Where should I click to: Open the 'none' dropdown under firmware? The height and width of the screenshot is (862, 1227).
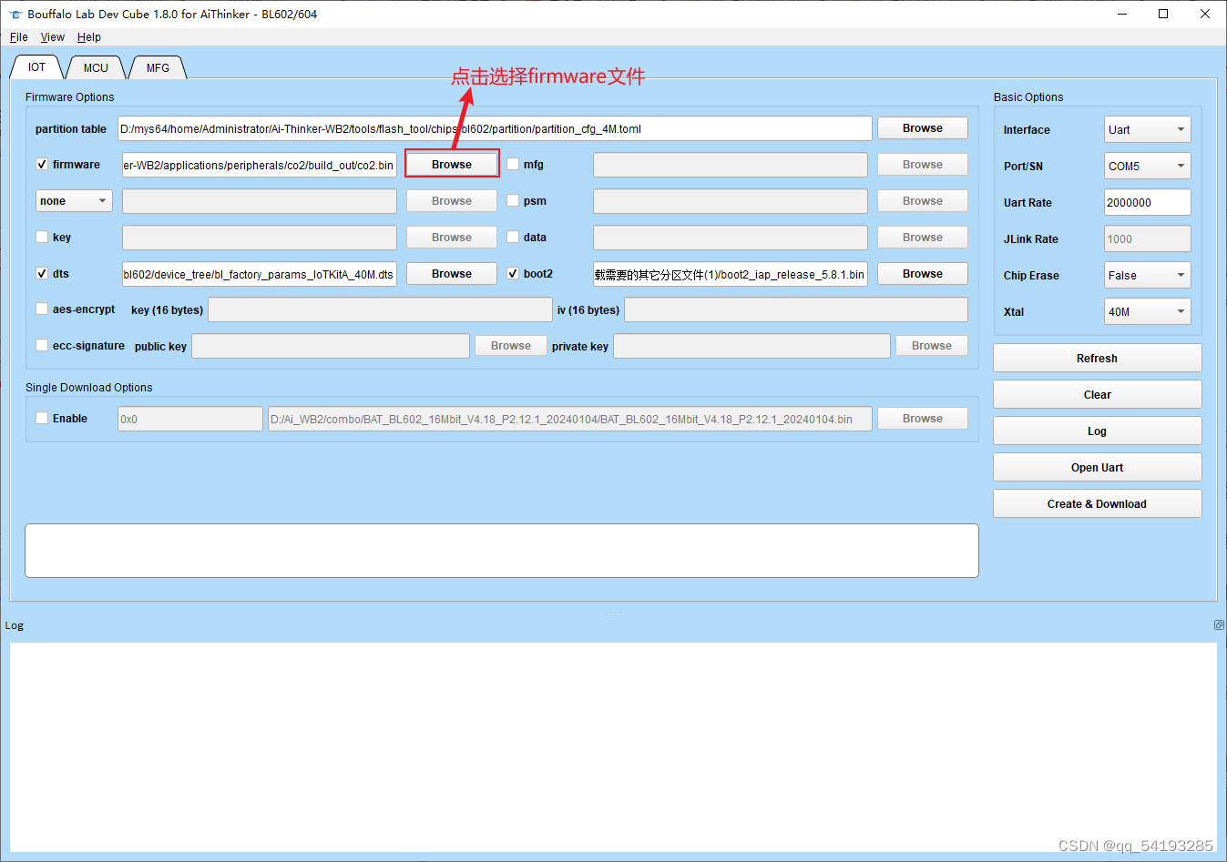pos(74,200)
